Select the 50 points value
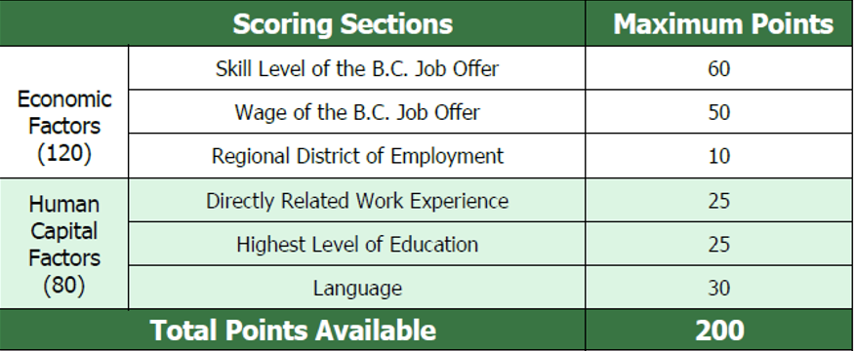Viewport: 855px width, 351px height. (x=718, y=112)
